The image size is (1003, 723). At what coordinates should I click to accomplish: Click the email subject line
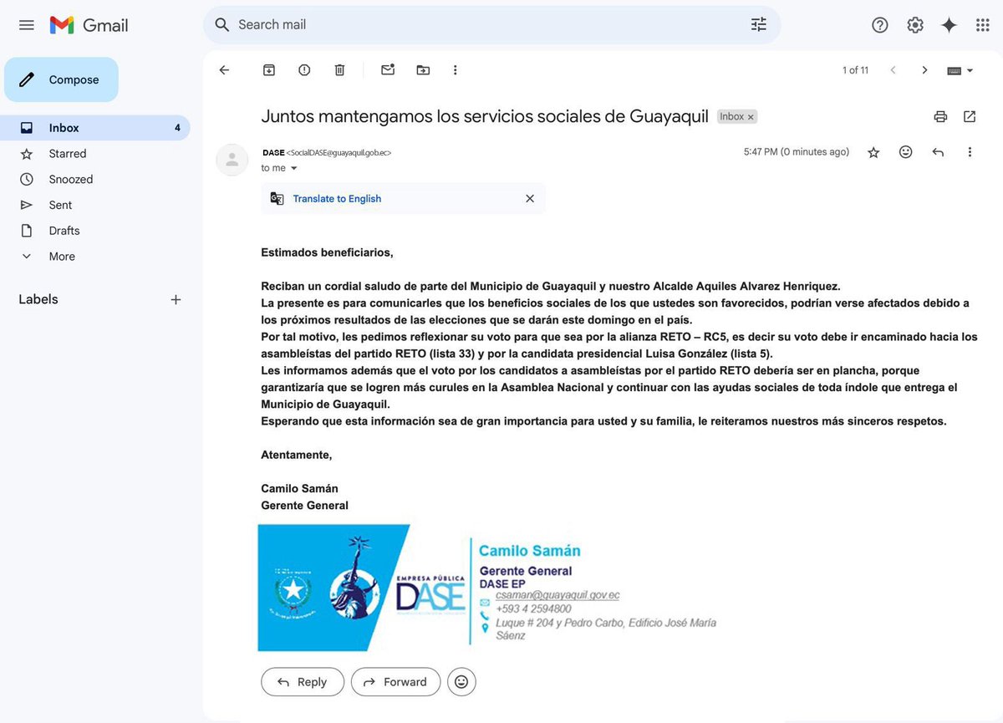pos(485,116)
